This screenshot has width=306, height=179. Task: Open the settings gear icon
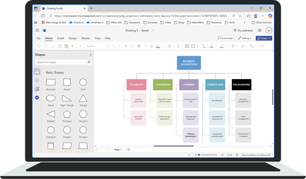(x=259, y=30)
